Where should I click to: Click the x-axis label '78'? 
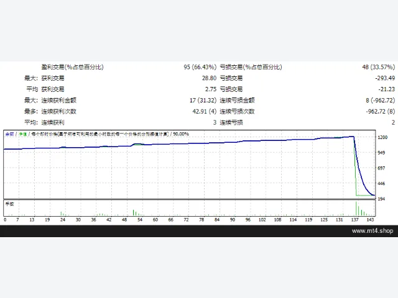[x=201, y=220]
